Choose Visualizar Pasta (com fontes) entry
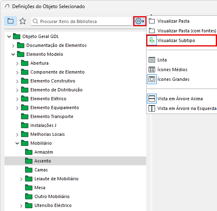Image resolution: width=217 pixels, height=211 pixels. [x=182, y=31]
